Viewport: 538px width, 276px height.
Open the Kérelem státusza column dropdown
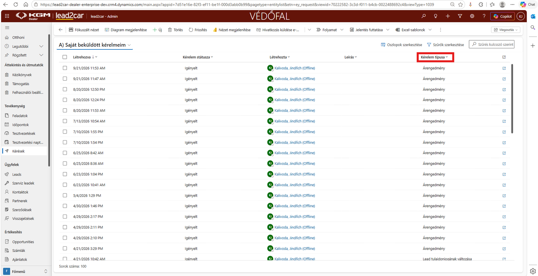click(198, 57)
